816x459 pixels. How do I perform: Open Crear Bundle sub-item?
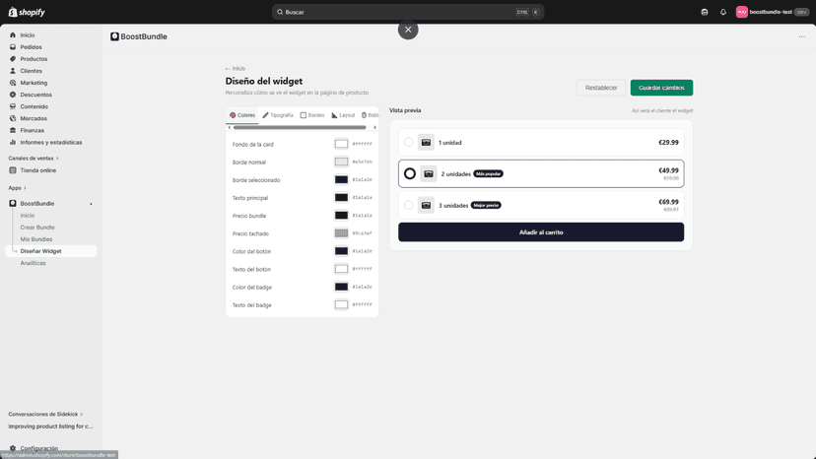[37, 228]
